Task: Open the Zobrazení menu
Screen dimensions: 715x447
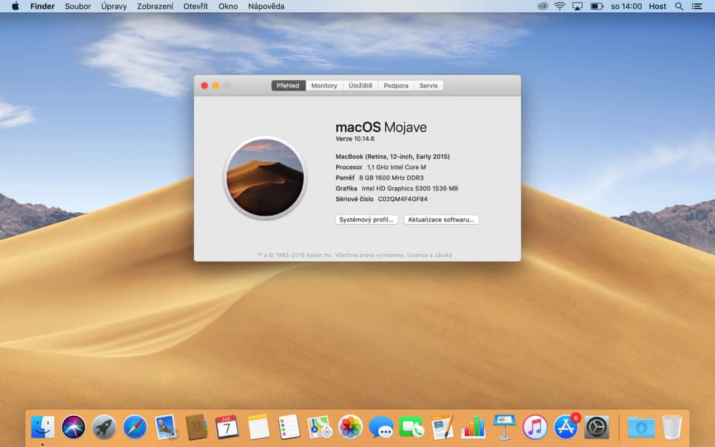Action: pos(155,6)
